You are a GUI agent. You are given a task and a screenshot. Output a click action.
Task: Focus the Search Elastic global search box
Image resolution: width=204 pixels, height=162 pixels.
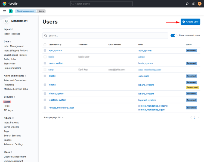(x=101, y=4)
